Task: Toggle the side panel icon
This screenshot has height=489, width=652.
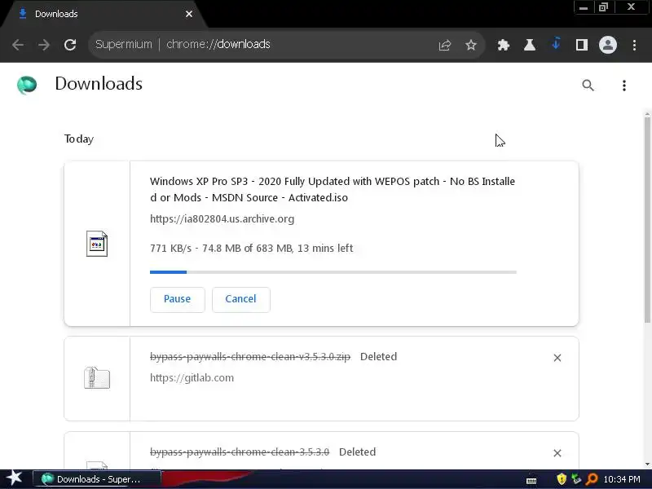Action: point(582,45)
